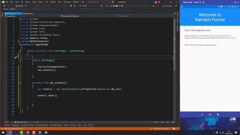
Task: Collapse the MainPage class block
Action: (x=20, y=51)
